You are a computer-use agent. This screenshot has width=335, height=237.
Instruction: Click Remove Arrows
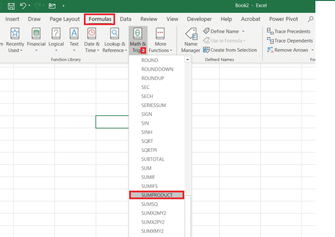pyautogui.click(x=288, y=50)
